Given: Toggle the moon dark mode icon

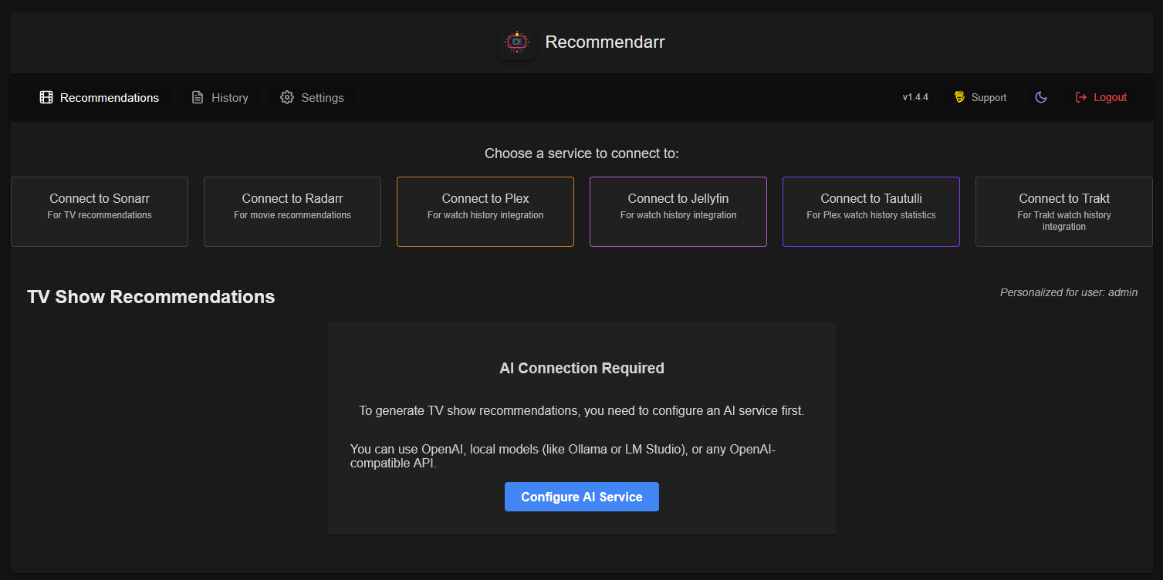Looking at the screenshot, I should [1041, 97].
